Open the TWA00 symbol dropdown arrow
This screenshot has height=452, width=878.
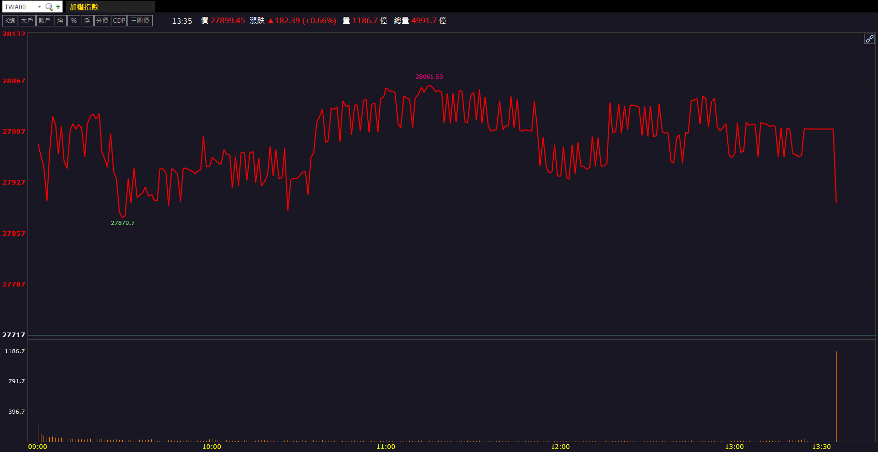click(x=39, y=7)
